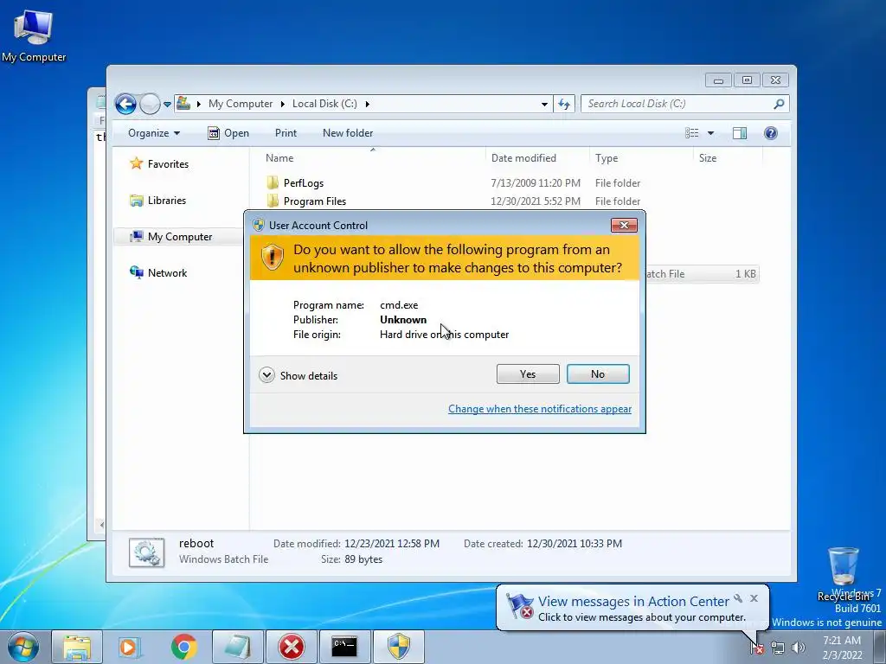Click Print in Explorer toolbar

click(286, 133)
